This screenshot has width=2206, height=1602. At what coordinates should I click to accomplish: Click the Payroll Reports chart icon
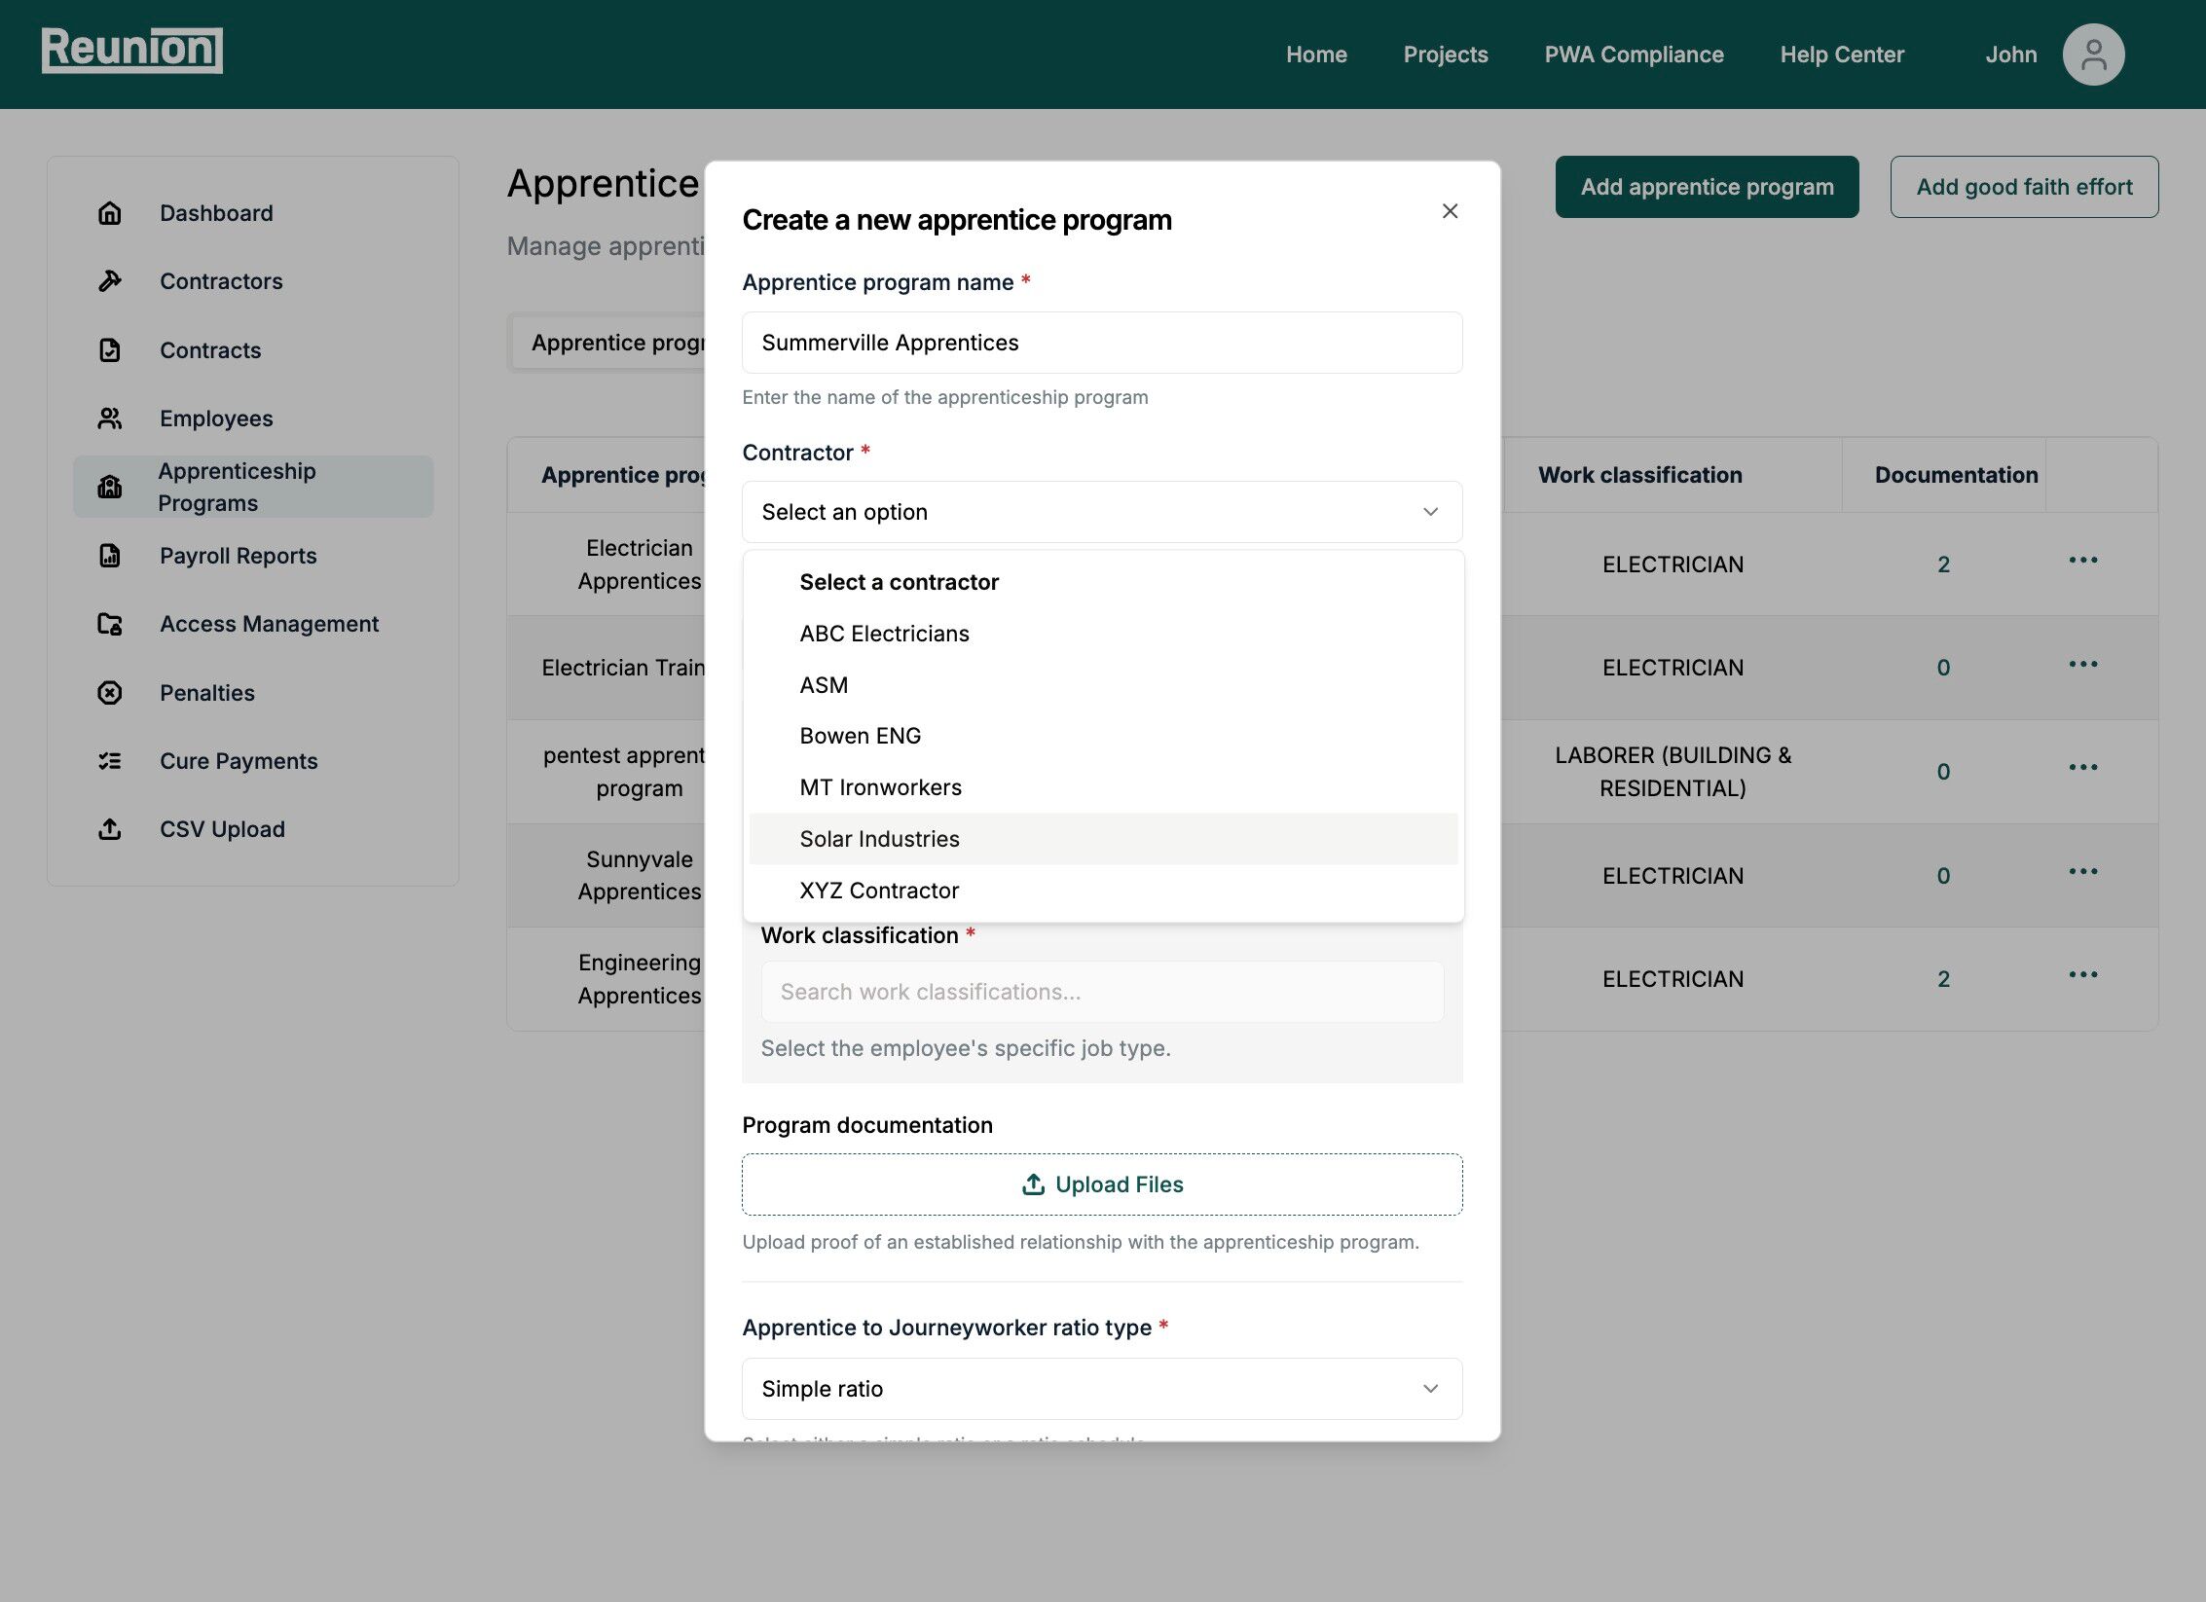[x=110, y=556]
